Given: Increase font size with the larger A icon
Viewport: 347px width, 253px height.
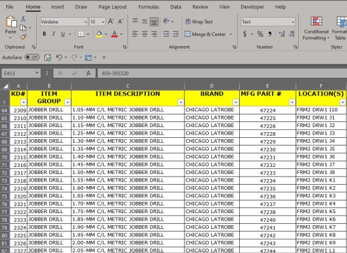Looking at the screenshot, I should 111,22.
